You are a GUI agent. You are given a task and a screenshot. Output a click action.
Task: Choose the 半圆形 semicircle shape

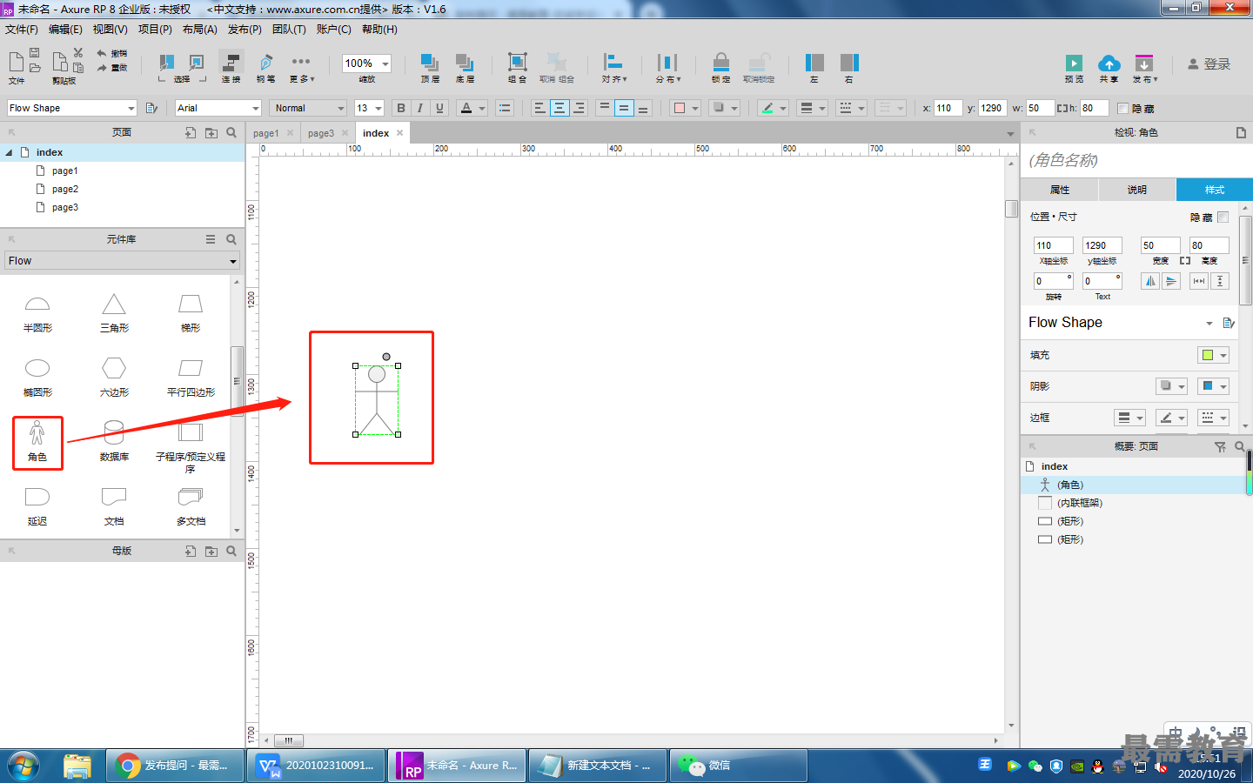[x=37, y=313]
